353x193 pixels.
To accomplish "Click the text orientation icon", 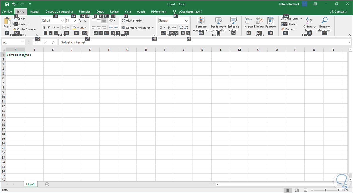I will coord(111,20).
